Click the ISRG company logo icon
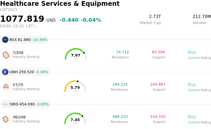 click(5, 104)
